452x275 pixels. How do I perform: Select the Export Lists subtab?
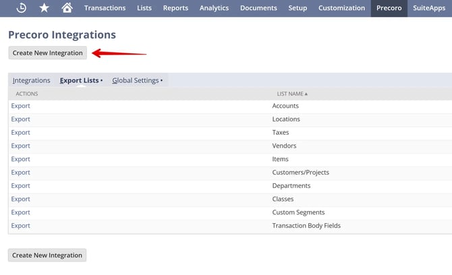tap(80, 80)
